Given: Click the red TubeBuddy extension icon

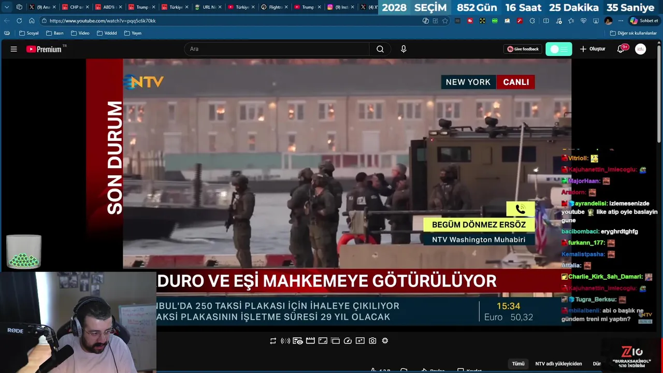Looking at the screenshot, I should coord(470,21).
